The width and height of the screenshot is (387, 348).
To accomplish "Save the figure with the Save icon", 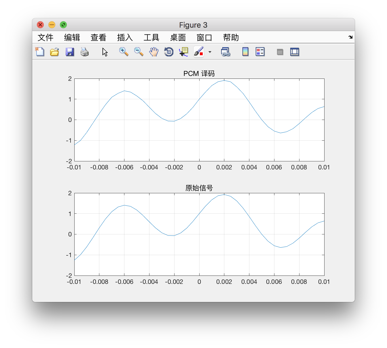I will coord(70,52).
